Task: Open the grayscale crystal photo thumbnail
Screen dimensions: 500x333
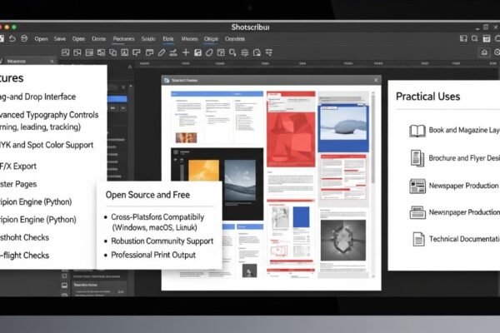Action: coord(343,240)
